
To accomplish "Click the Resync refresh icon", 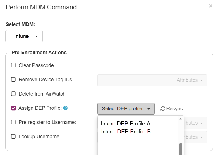I will click(x=163, y=109).
